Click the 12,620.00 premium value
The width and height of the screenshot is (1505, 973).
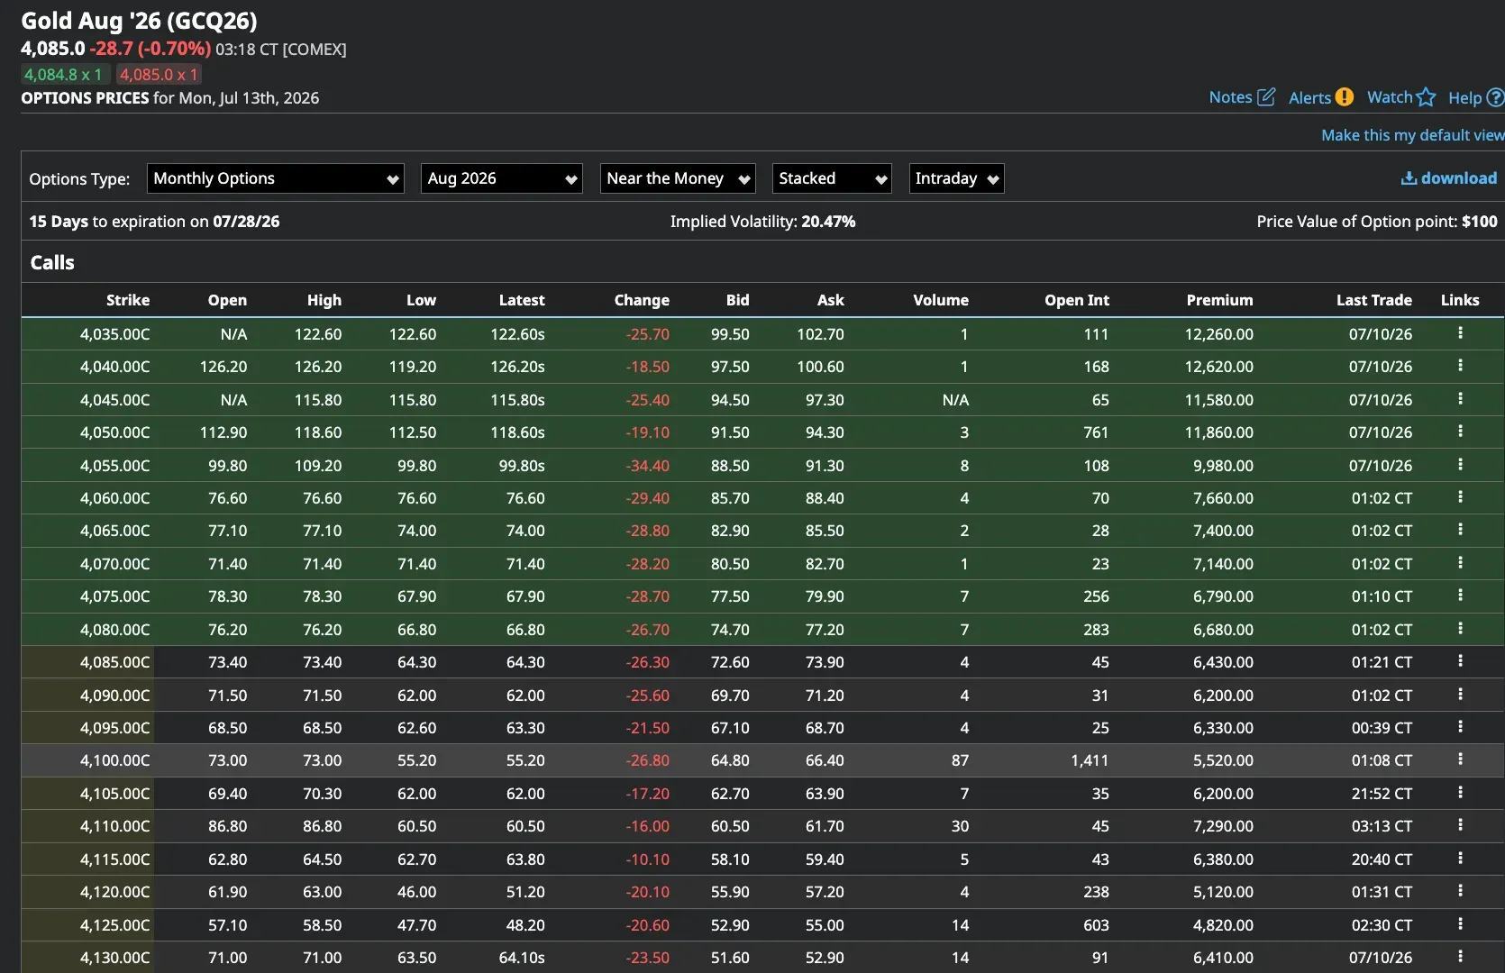[x=1219, y=367]
